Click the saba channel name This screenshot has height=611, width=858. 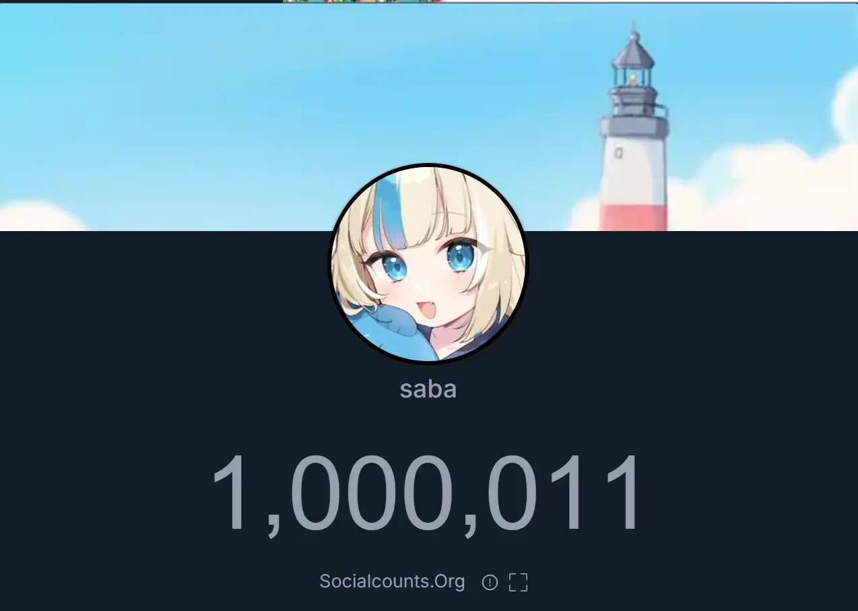pyautogui.click(x=428, y=389)
